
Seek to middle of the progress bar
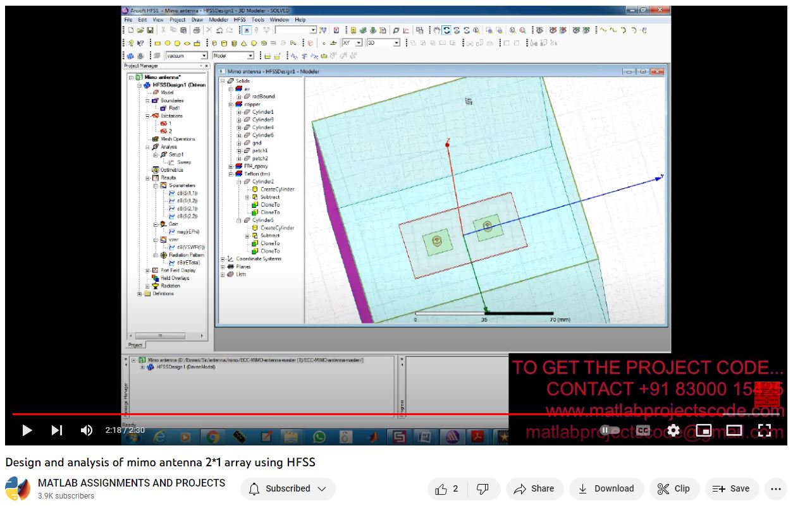point(396,414)
